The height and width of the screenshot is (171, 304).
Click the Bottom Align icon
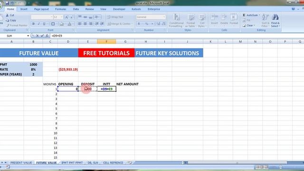point(91,17)
